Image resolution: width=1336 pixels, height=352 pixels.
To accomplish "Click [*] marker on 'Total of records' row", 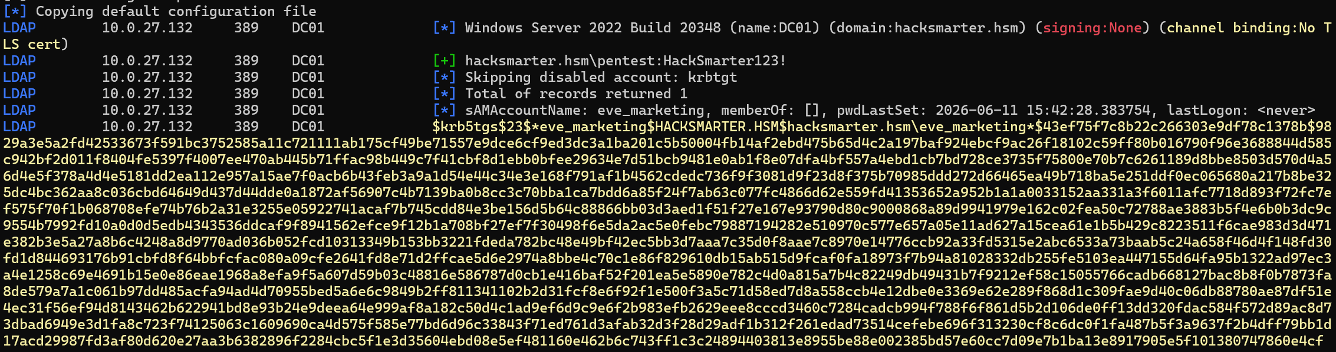I will [445, 94].
